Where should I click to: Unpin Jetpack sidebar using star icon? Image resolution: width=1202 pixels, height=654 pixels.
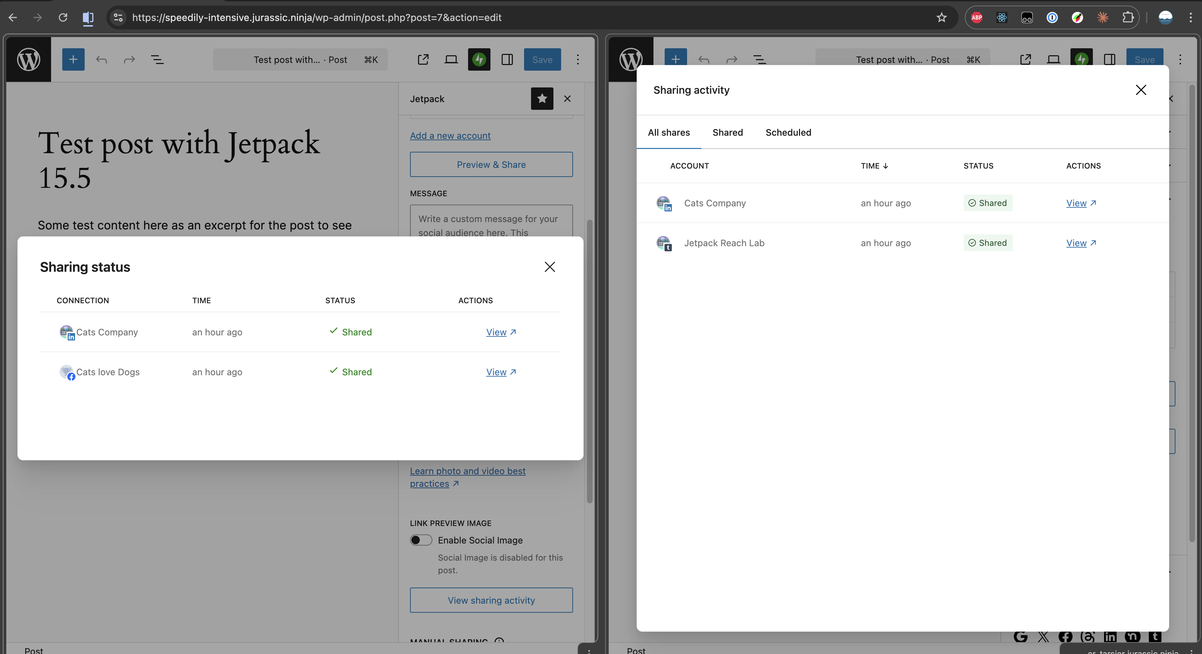tap(542, 99)
